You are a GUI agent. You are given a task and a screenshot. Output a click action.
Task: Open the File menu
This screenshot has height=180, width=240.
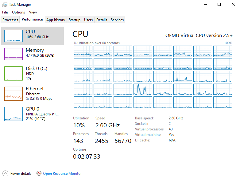pyautogui.click(x=5, y=12)
